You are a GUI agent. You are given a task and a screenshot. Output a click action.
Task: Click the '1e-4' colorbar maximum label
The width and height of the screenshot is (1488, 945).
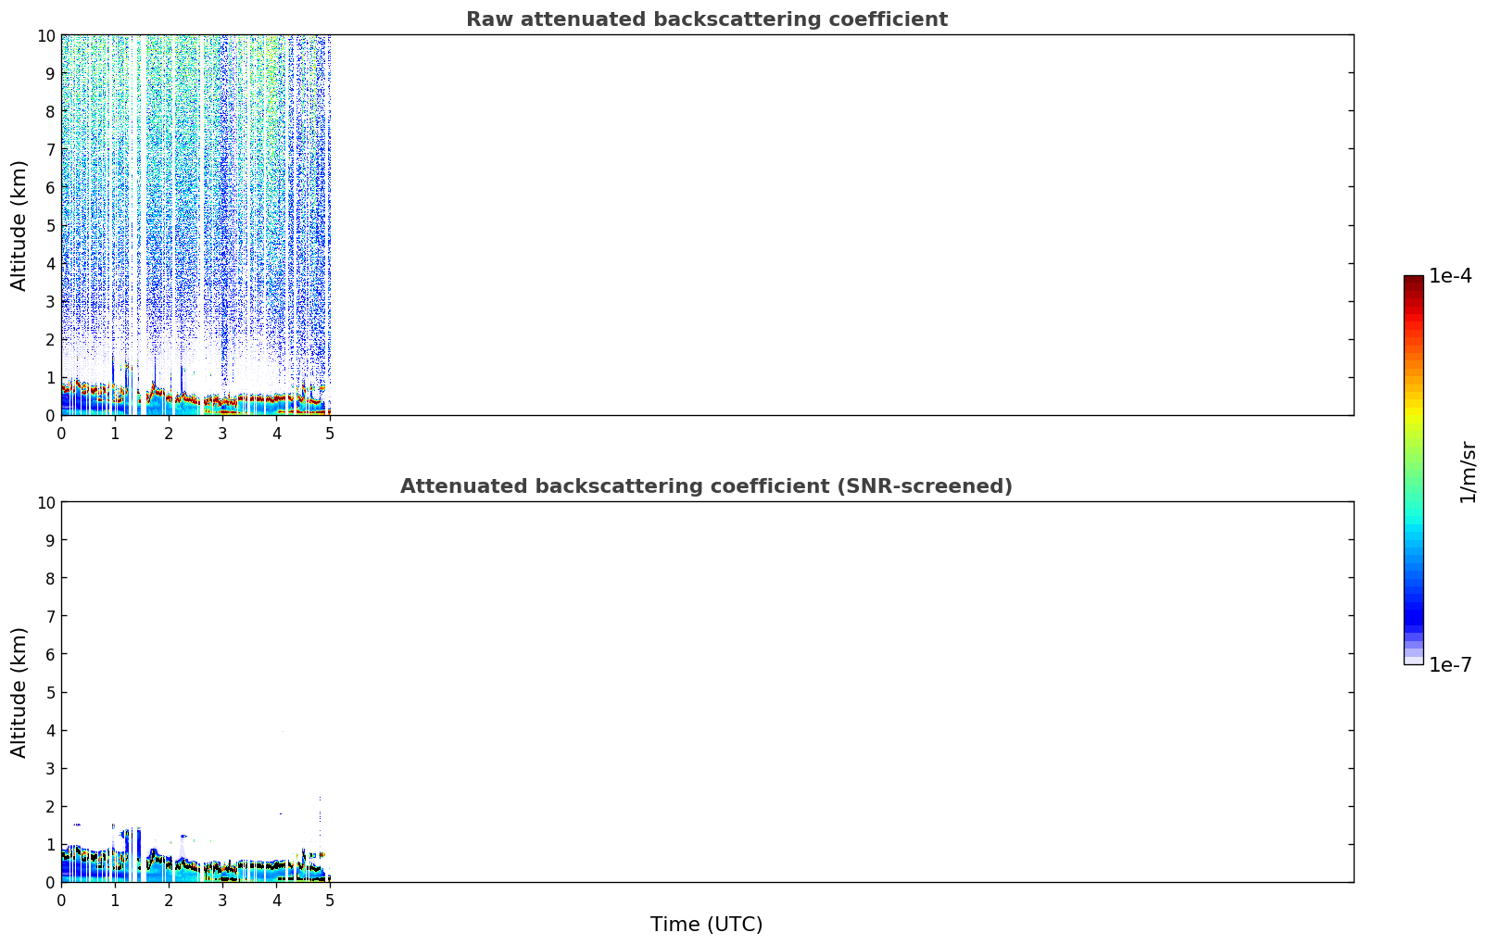click(x=1450, y=276)
